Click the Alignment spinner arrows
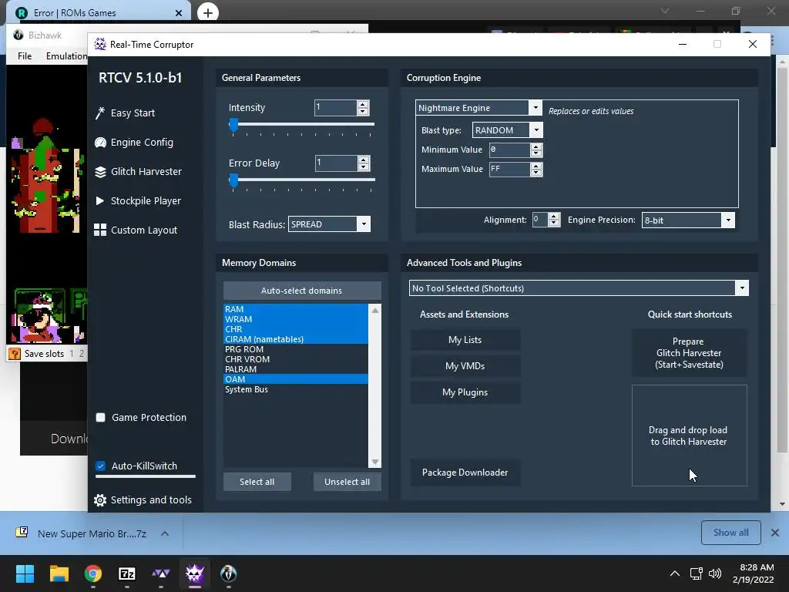 [554, 220]
